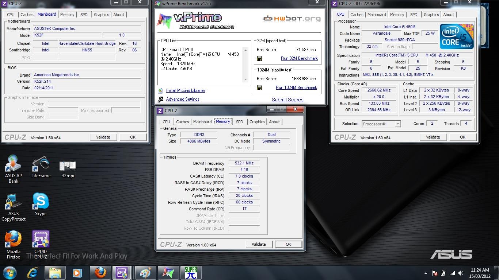499x280 pixels.
Task: Switch to wPrime on the taskbar
Action: tap(168, 272)
